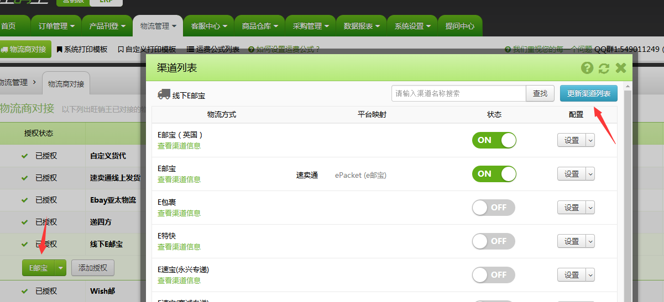Viewport: 664px width, 302px height.
Task: Select the 物流商对接 page tab
Action: [66, 84]
